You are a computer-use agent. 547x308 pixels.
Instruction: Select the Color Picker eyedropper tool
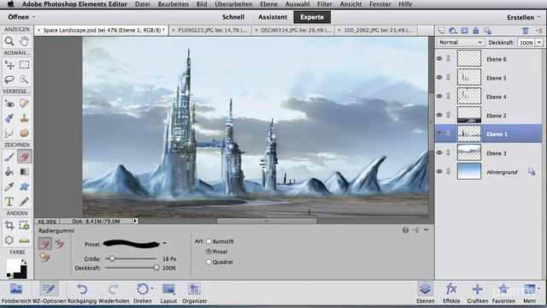(9, 187)
